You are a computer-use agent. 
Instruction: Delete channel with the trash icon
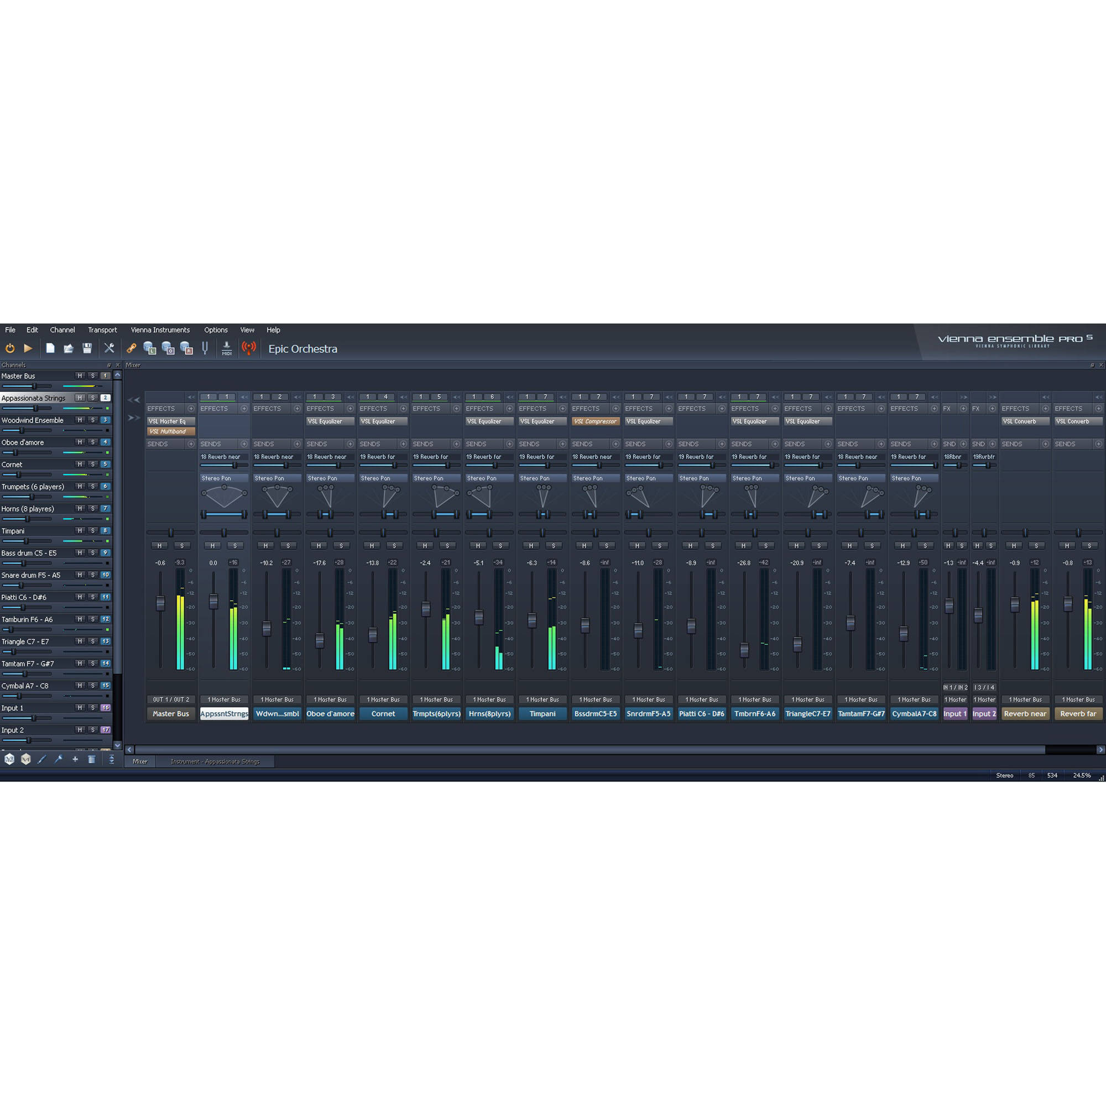coord(92,759)
